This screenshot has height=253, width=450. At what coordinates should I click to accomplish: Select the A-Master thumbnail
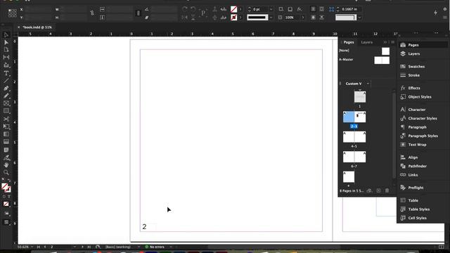382,60
